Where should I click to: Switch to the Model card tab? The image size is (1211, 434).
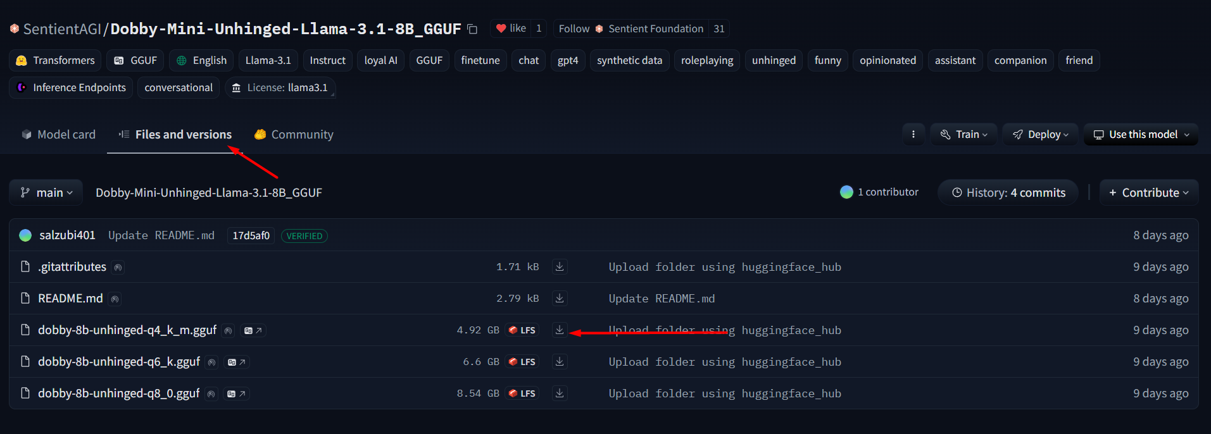tap(58, 134)
